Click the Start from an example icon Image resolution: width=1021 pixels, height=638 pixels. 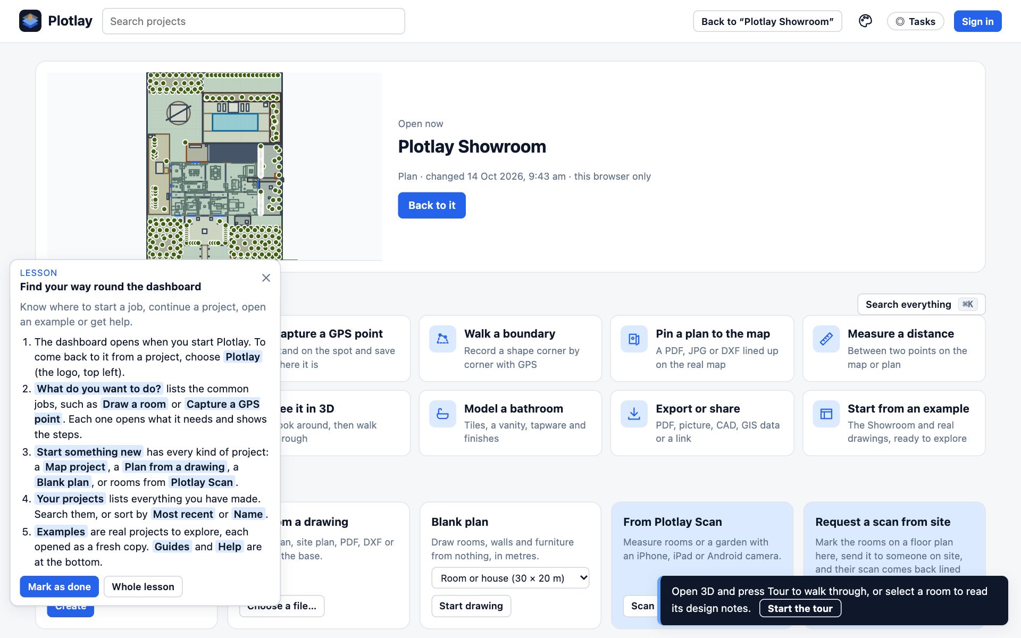pyautogui.click(x=826, y=414)
